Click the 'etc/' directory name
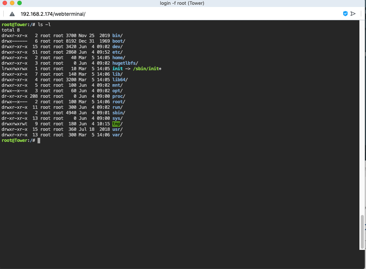Screen dimensions: 366x269 point(117,52)
